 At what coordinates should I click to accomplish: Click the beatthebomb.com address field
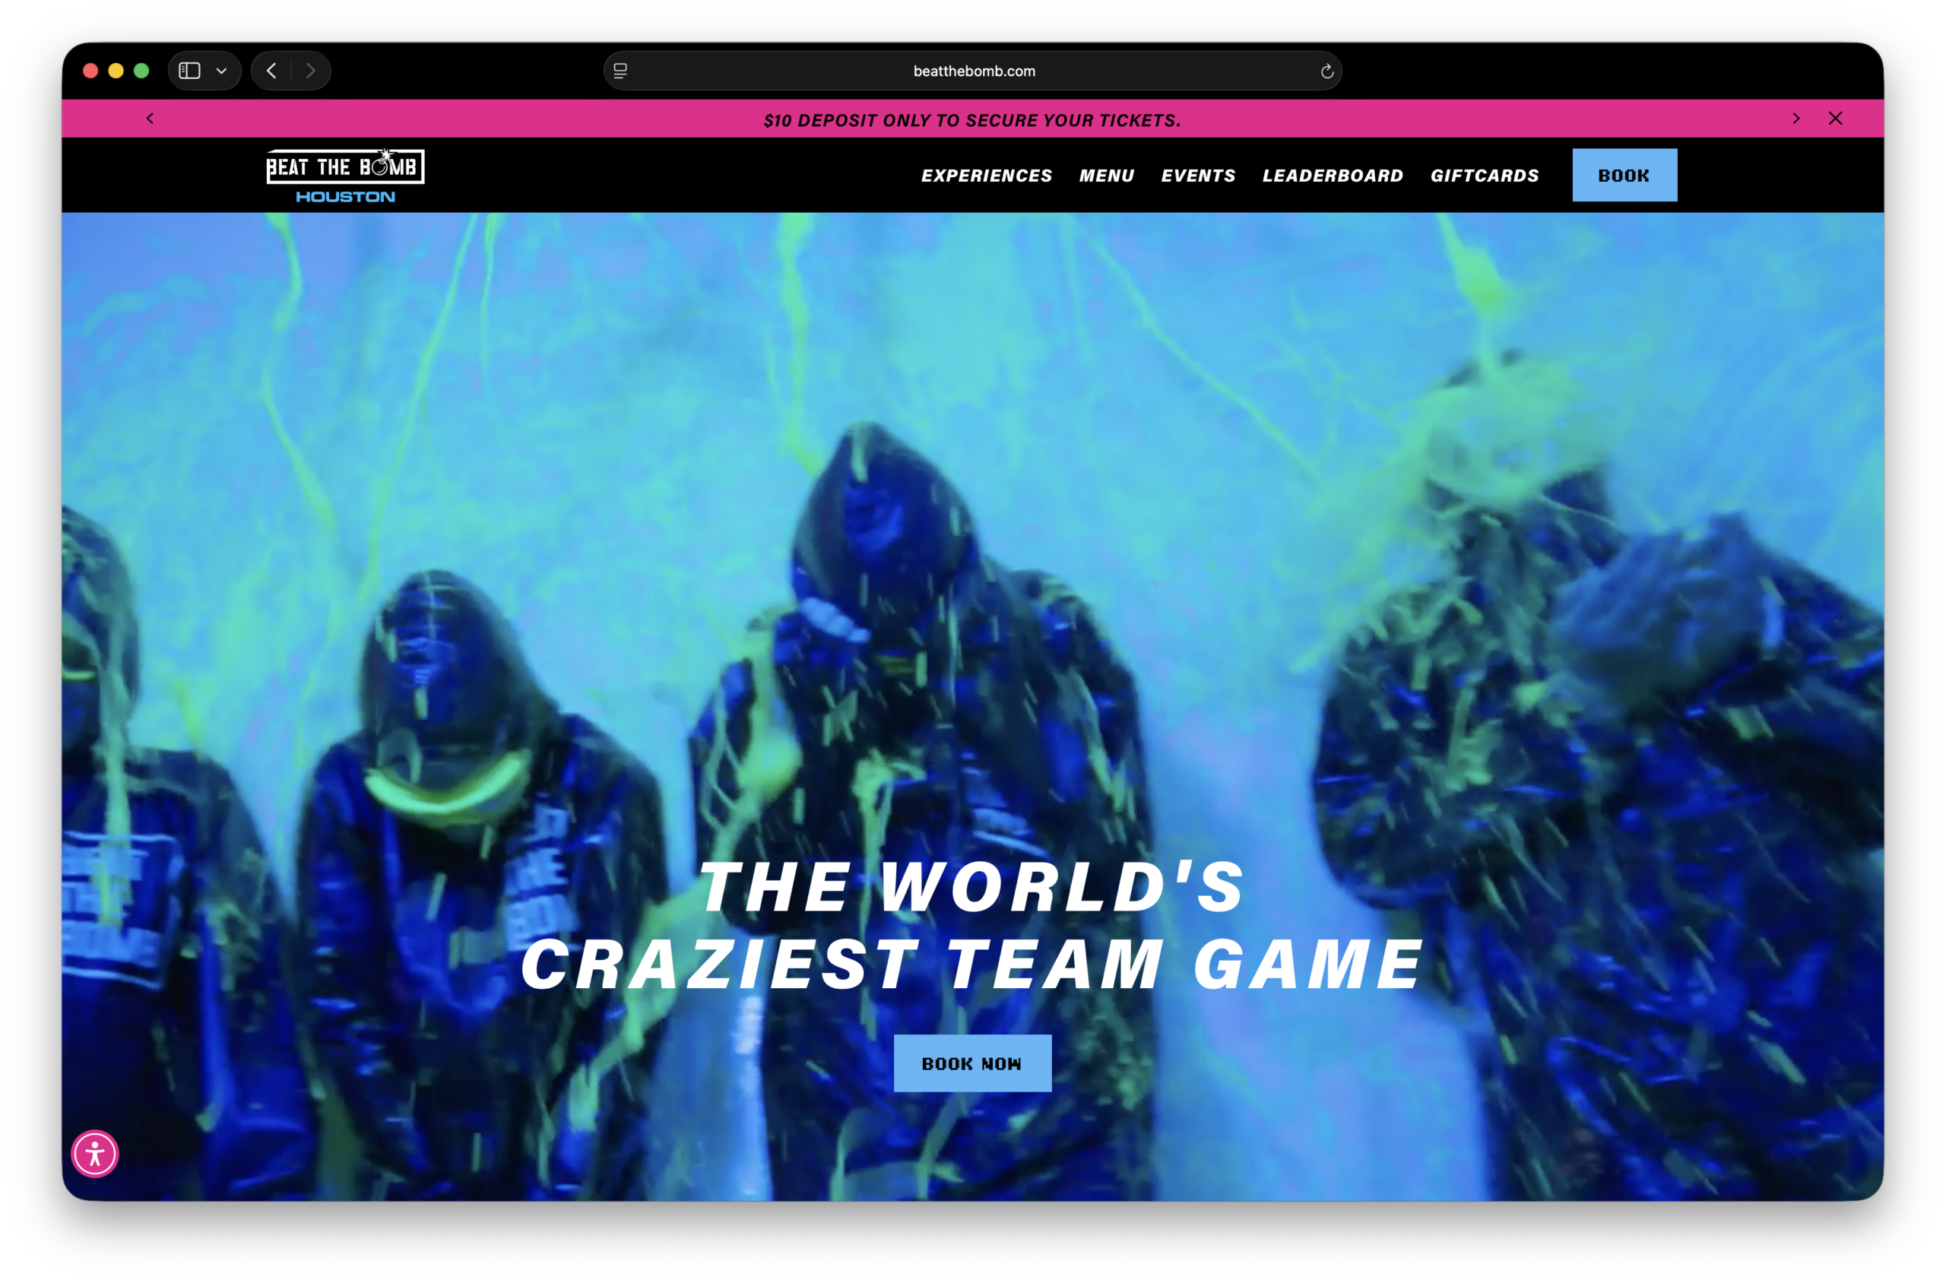pos(974,72)
